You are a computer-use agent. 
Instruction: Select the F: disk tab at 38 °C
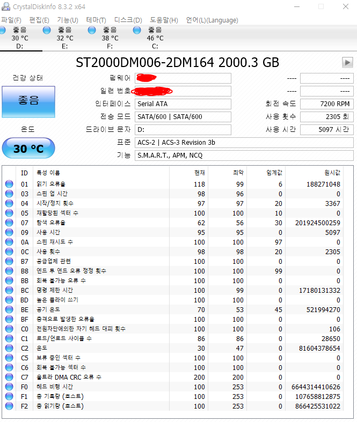[x=110, y=38]
